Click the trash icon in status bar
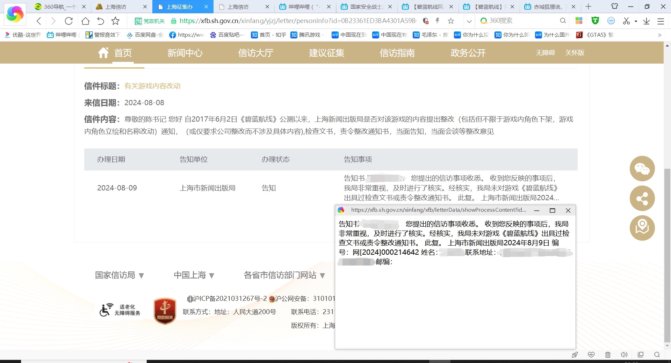 click(608, 355)
